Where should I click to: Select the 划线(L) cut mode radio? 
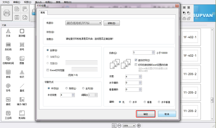click(66, 88)
